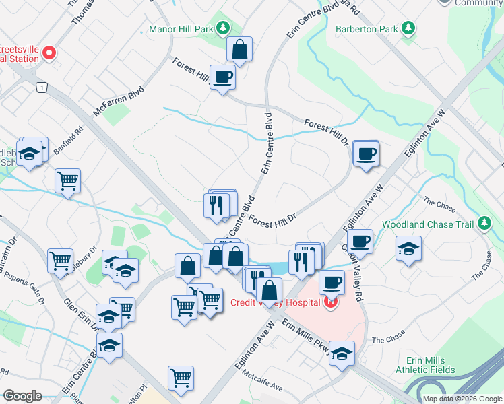Click the shopping bag marker just west of the pond
This screenshot has height=404, width=504.
235,257
